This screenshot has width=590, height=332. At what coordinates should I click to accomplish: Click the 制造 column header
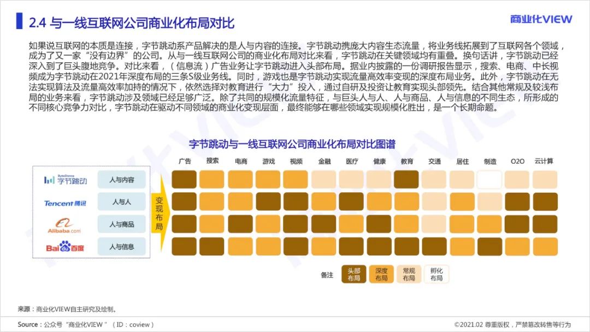[x=490, y=161]
